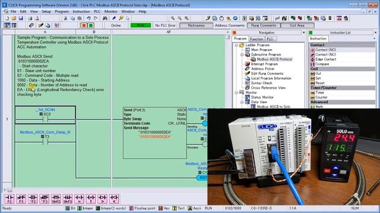Image resolution: width=380 pixels, height=213 pixels.
Task: Open Status Monitor in the tree
Action: [262, 97]
